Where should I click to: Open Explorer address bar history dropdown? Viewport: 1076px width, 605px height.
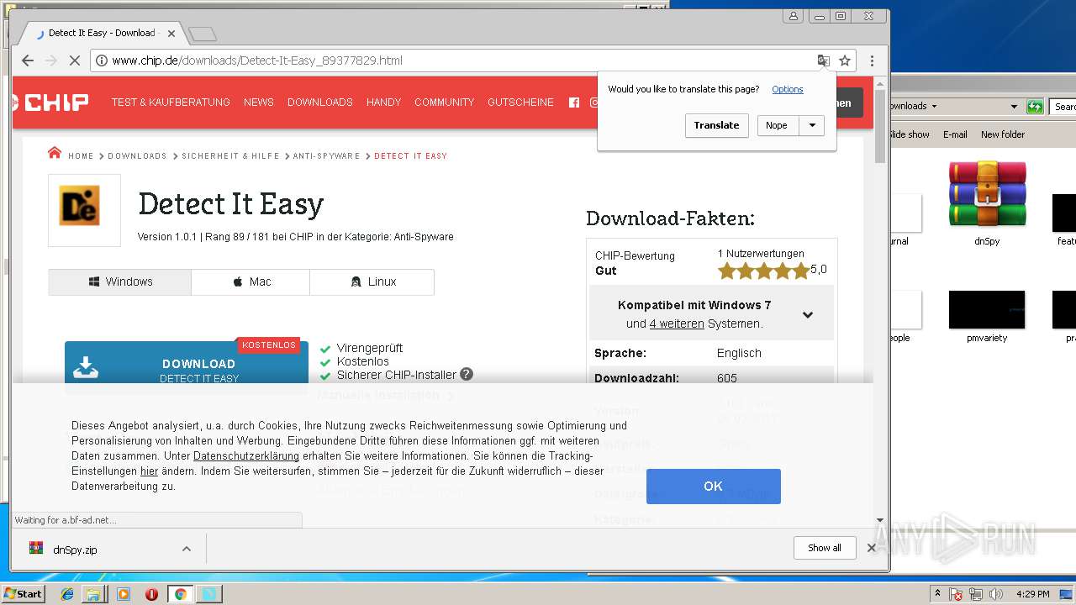coord(1014,107)
